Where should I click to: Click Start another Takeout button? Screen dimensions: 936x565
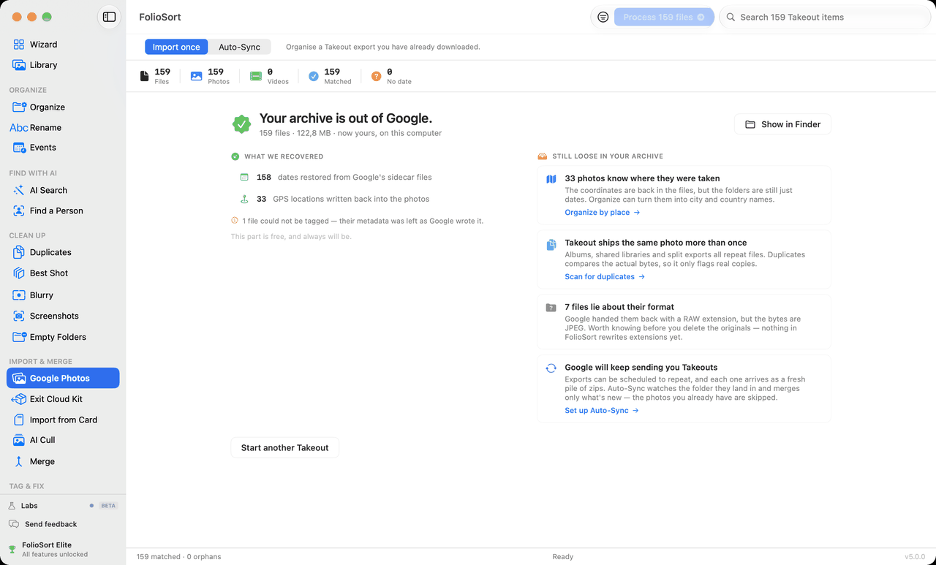point(284,447)
